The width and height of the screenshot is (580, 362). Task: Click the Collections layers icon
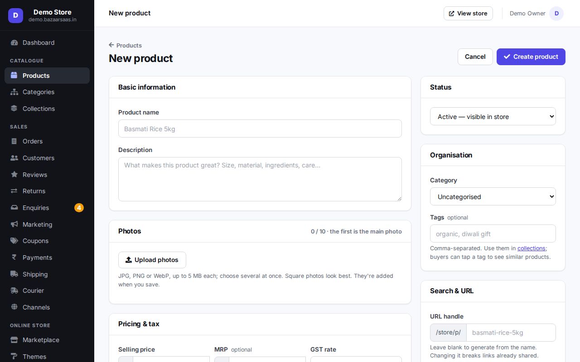coord(14,109)
